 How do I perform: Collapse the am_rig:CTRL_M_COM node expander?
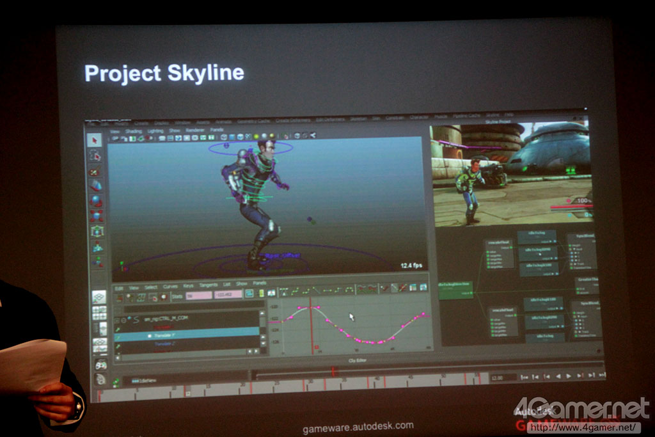(117, 321)
